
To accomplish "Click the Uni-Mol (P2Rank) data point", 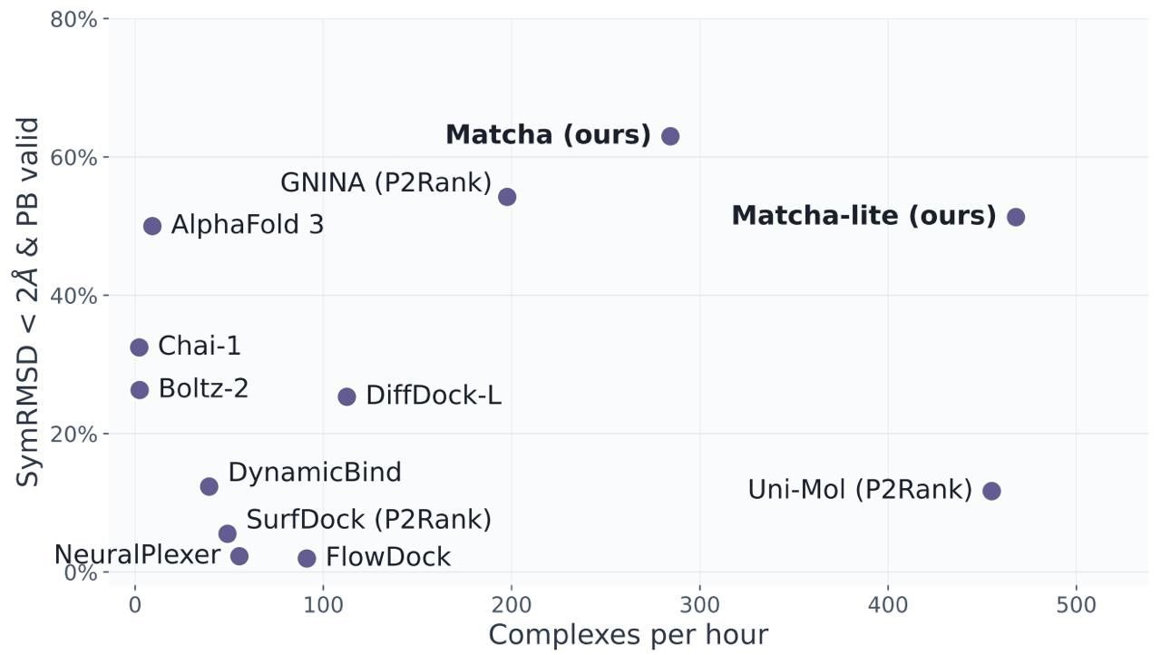I will 991,491.
